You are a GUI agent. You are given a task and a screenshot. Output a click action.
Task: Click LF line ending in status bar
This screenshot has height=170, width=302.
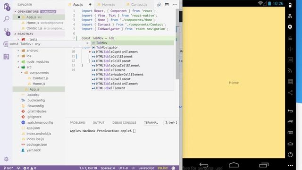pyautogui.click(x=133, y=168)
